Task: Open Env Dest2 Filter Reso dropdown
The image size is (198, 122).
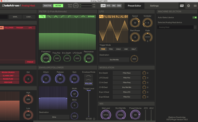Action: (127, 73)
